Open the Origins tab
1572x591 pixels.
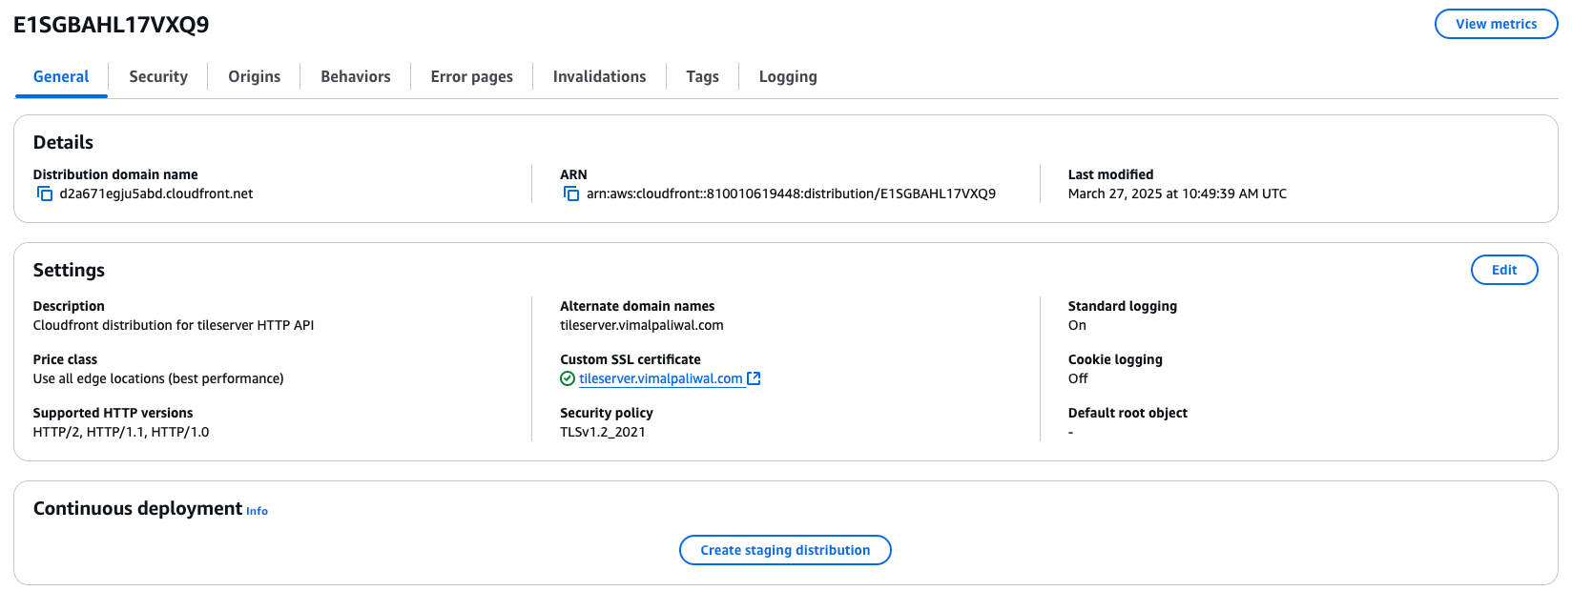point(255,76)
